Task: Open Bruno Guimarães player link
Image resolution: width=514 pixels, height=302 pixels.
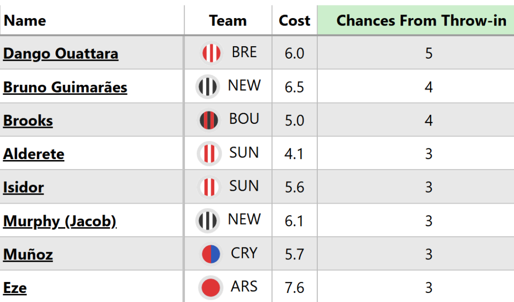Action: pyautogui.click(x=65, y=87)
